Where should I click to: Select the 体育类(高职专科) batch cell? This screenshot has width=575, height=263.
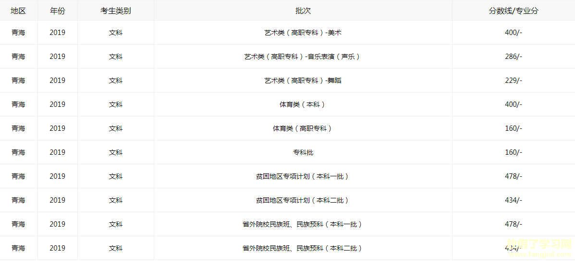tap(303, 128)
